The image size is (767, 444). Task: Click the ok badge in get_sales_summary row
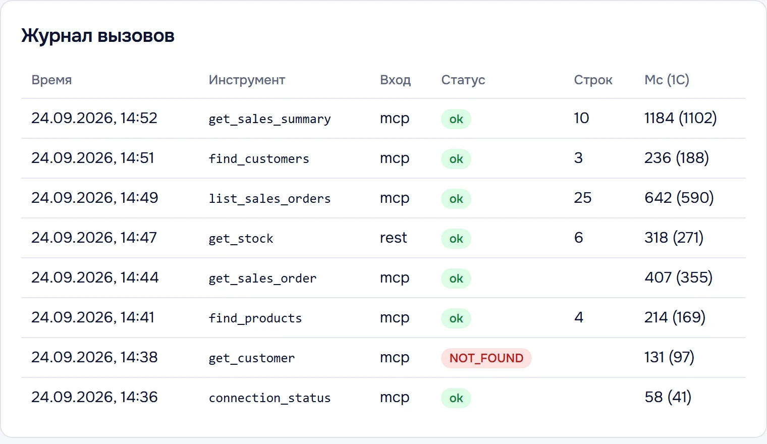point(456,119)
